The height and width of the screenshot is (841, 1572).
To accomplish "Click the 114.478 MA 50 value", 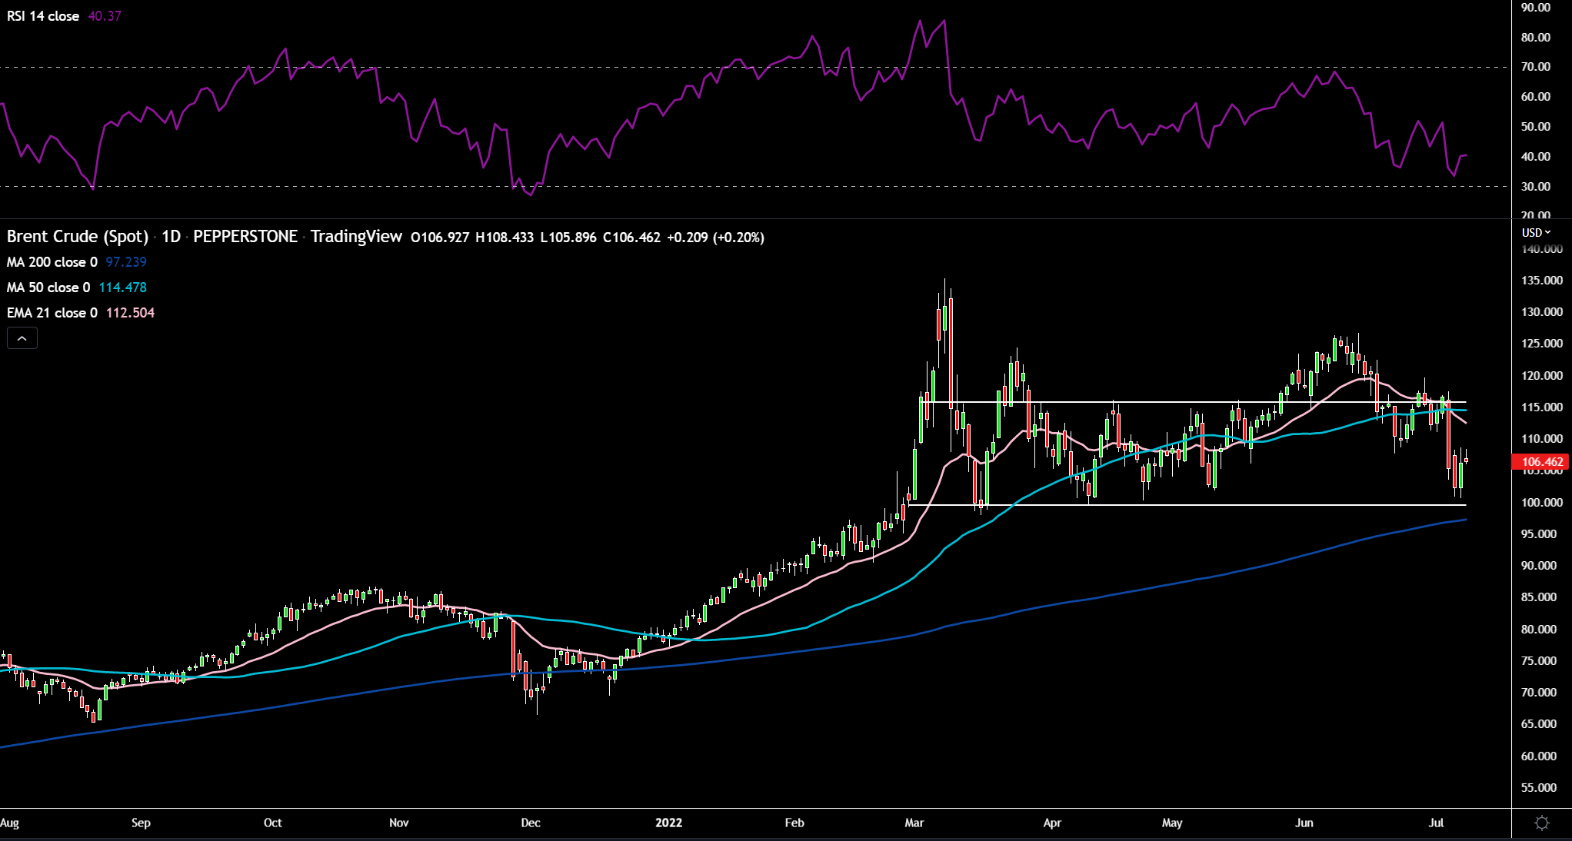I will tap(122, 288).
